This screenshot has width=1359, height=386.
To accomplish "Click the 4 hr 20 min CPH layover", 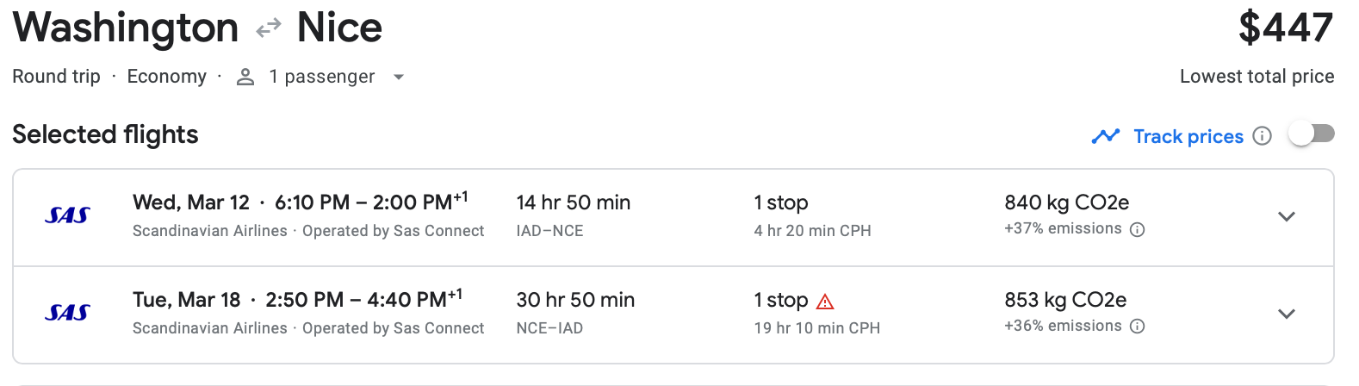I will 812,231.
